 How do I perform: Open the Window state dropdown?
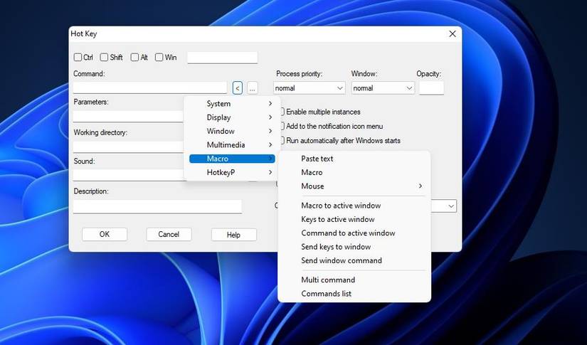383,88
